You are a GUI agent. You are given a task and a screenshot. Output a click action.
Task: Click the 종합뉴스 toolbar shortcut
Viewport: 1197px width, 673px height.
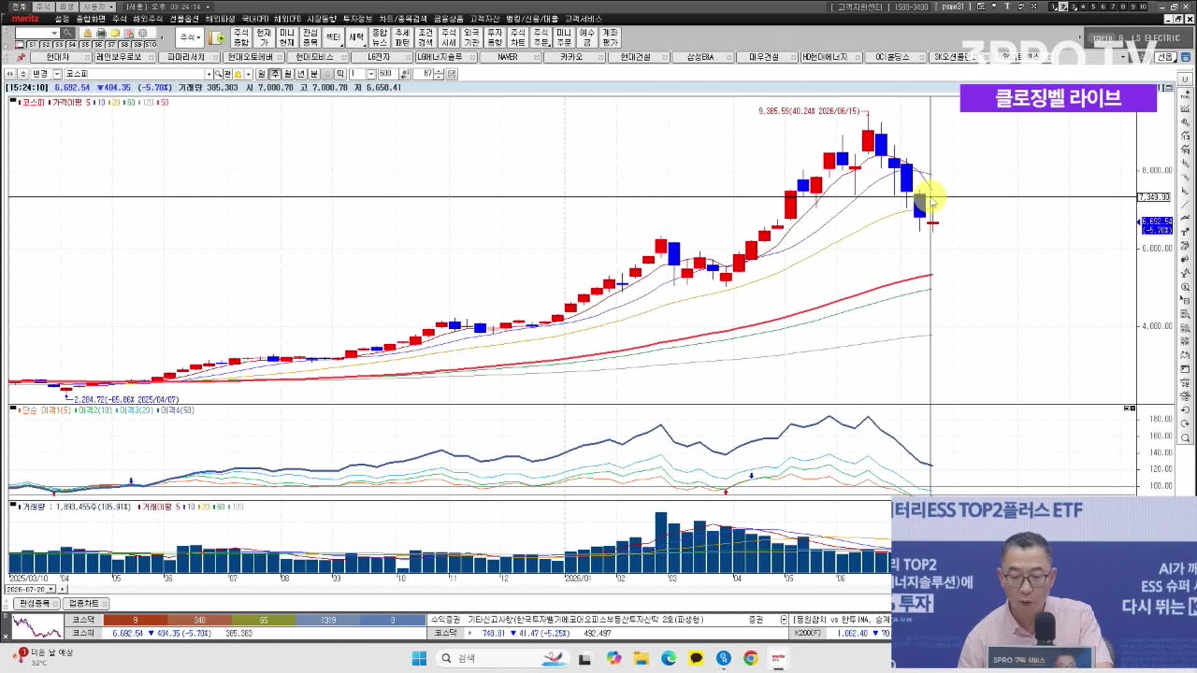click(x=379, y=37)
